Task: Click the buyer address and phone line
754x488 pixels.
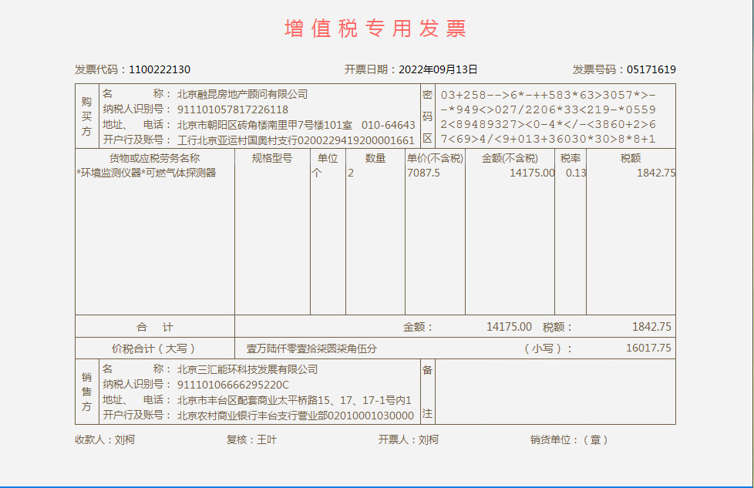Action: pyautogui.click(x=296, y=125)
